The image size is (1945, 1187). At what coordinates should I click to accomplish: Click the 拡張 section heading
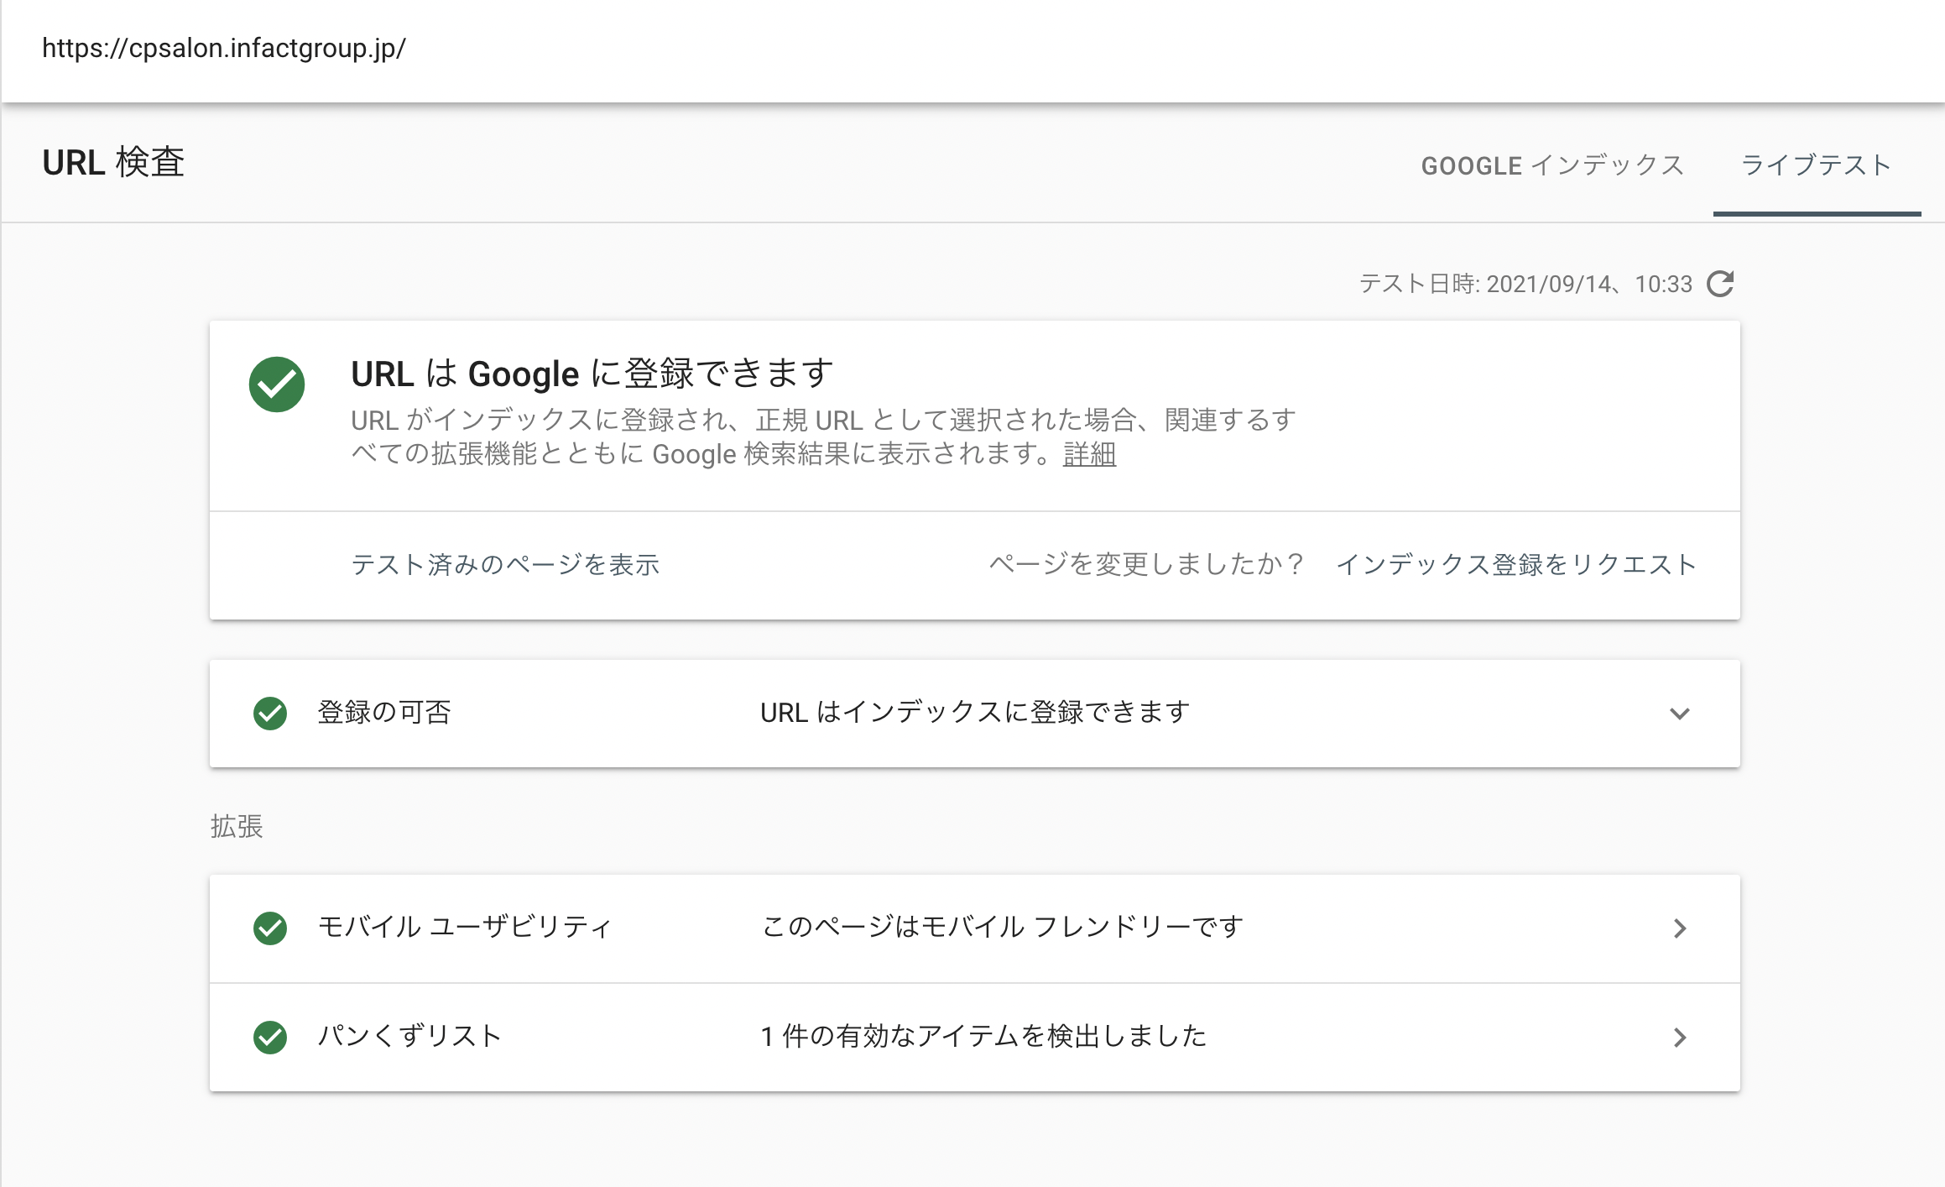(x=237, y=826)
